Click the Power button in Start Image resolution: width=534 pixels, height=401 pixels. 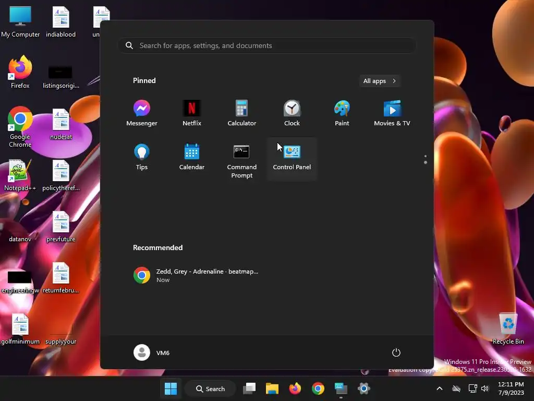click(x=396, y=352)
